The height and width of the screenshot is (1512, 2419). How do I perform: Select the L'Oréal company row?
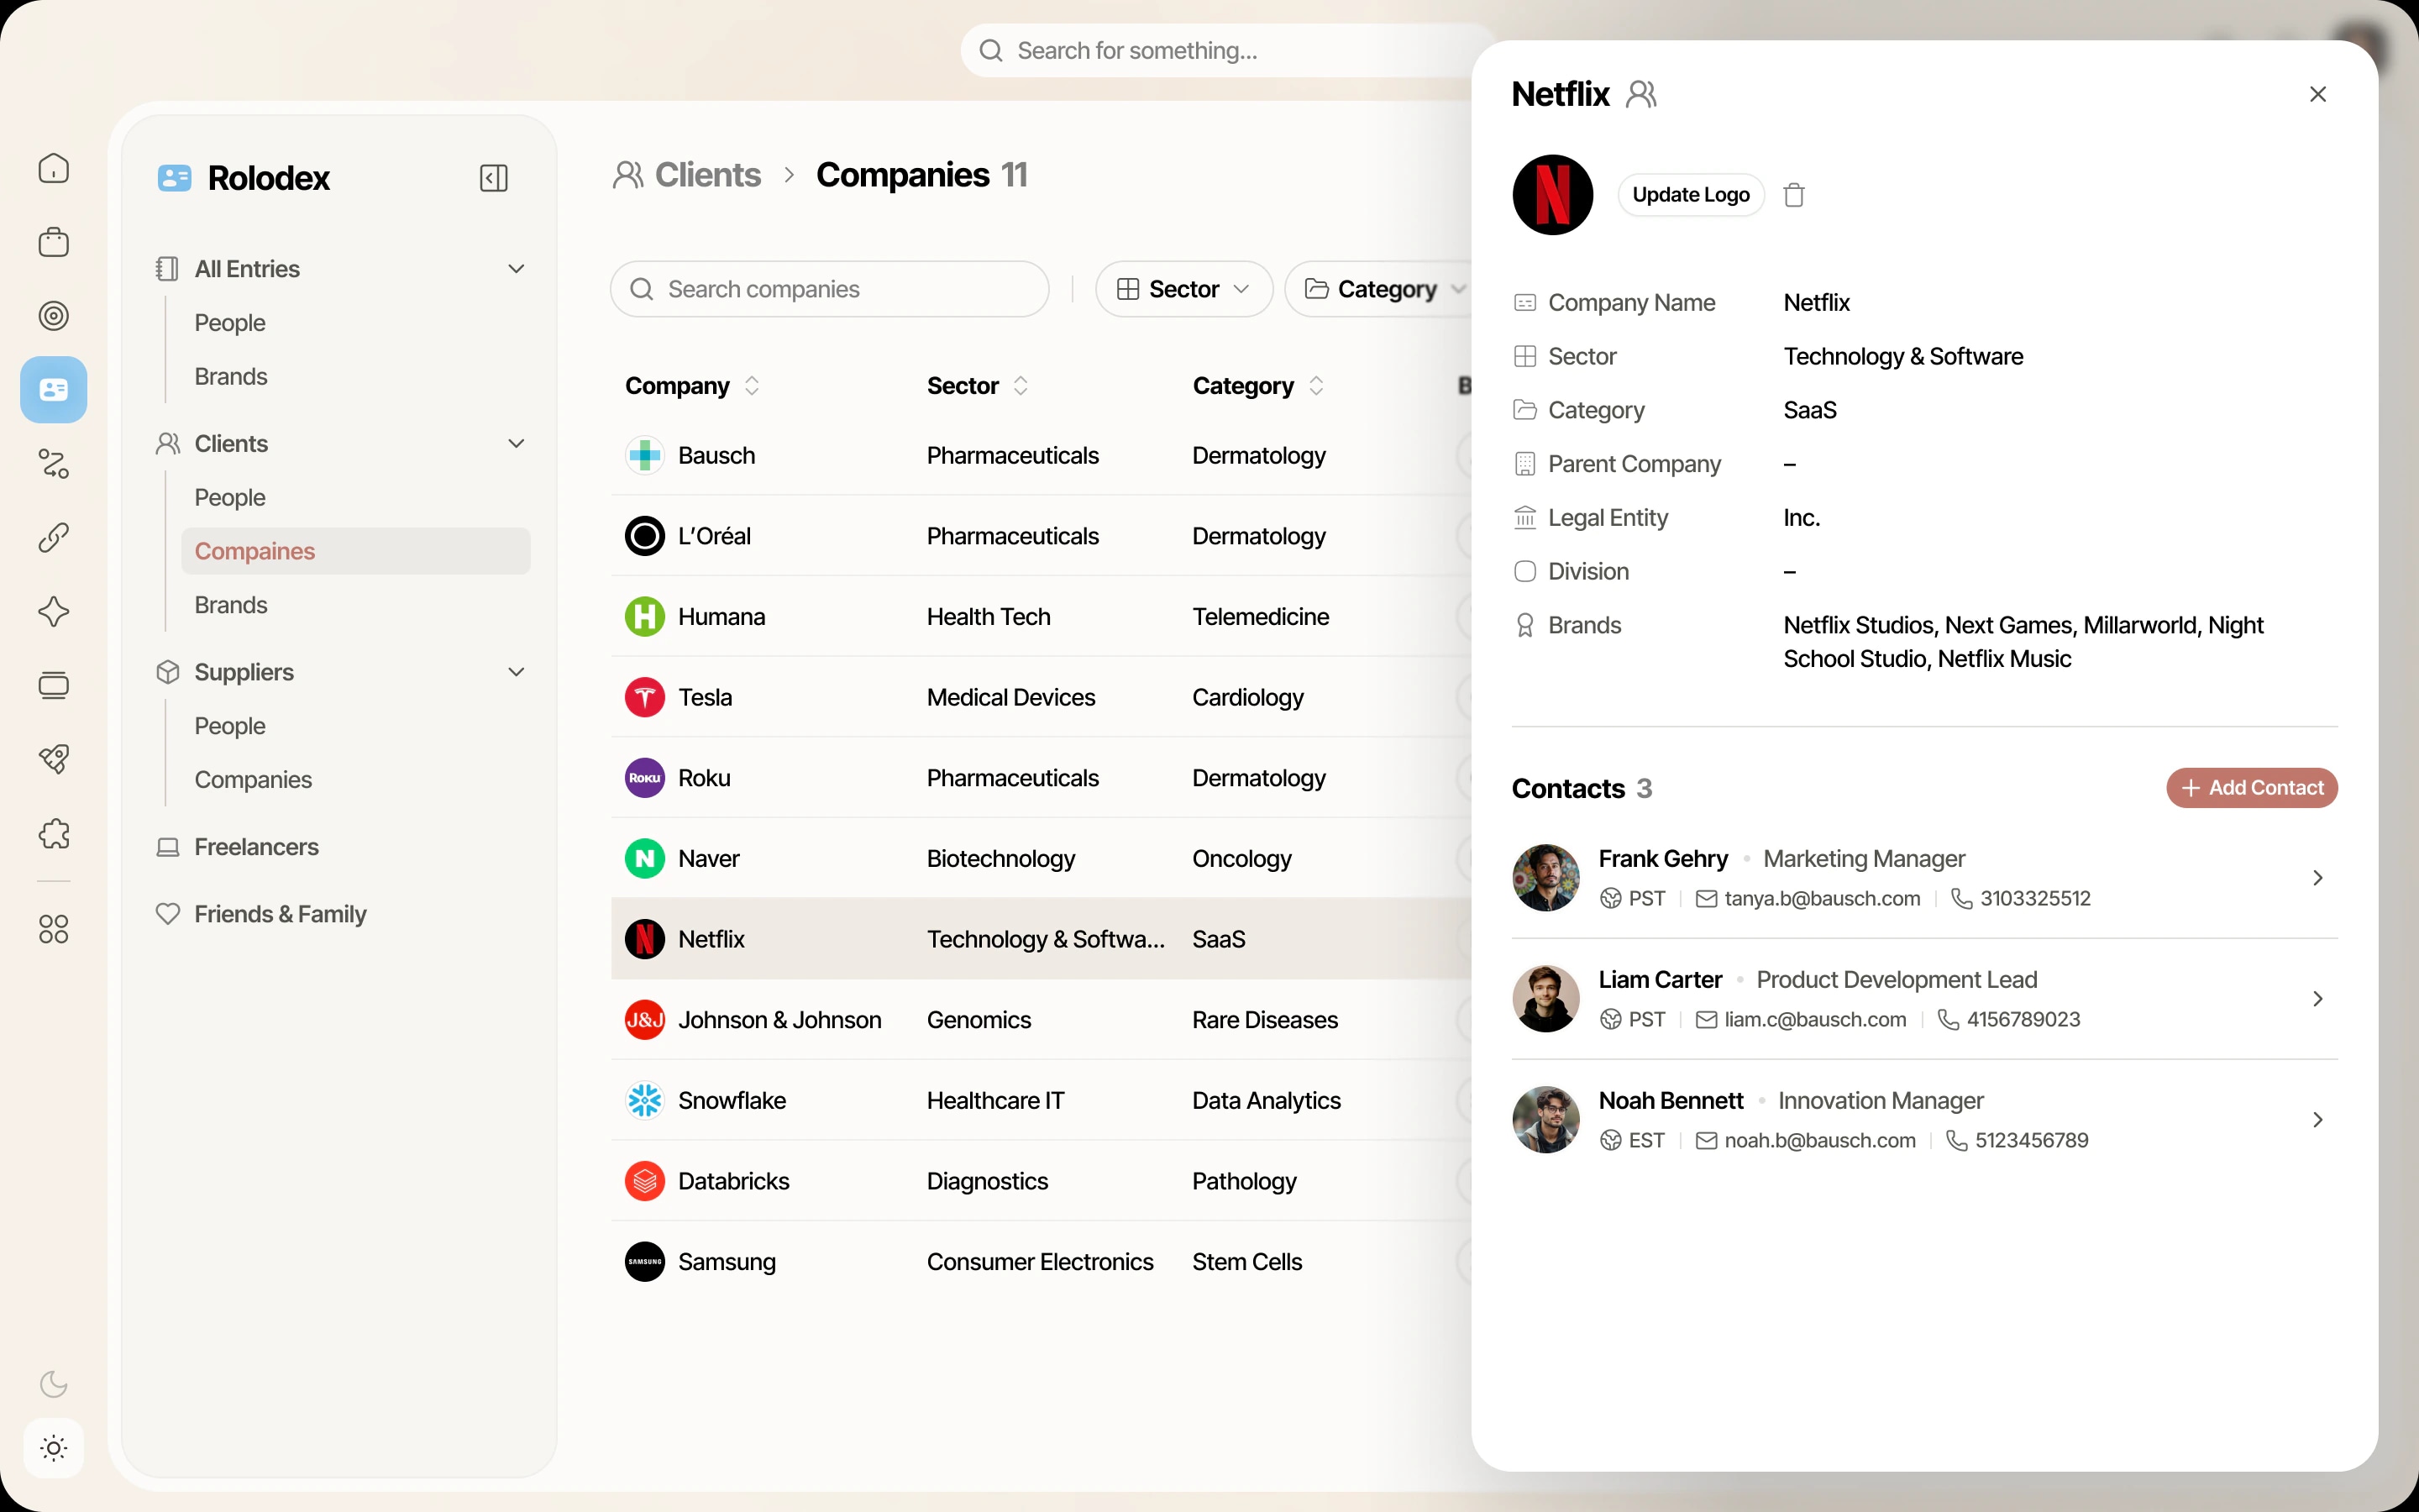pyautogui.click(x=1041, y=536)
